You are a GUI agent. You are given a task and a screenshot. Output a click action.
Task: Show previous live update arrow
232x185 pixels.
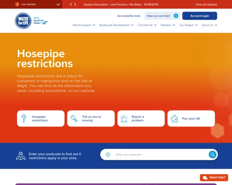click(71, 4)
